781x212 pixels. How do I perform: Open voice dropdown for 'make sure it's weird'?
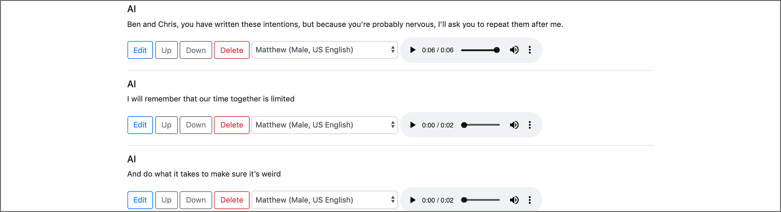(x=324, y=200)
